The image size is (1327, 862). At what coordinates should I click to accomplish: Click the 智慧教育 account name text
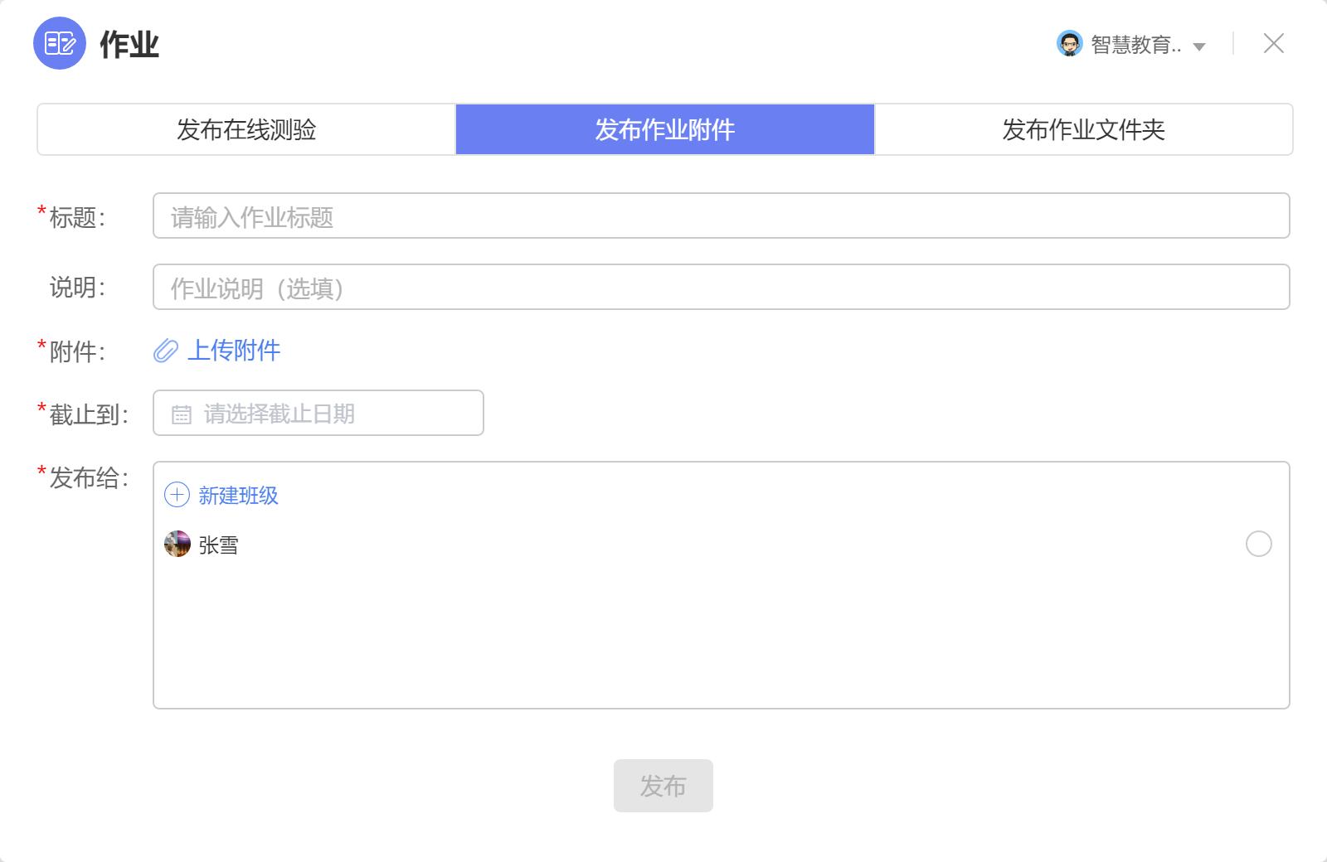(1136, 47)
